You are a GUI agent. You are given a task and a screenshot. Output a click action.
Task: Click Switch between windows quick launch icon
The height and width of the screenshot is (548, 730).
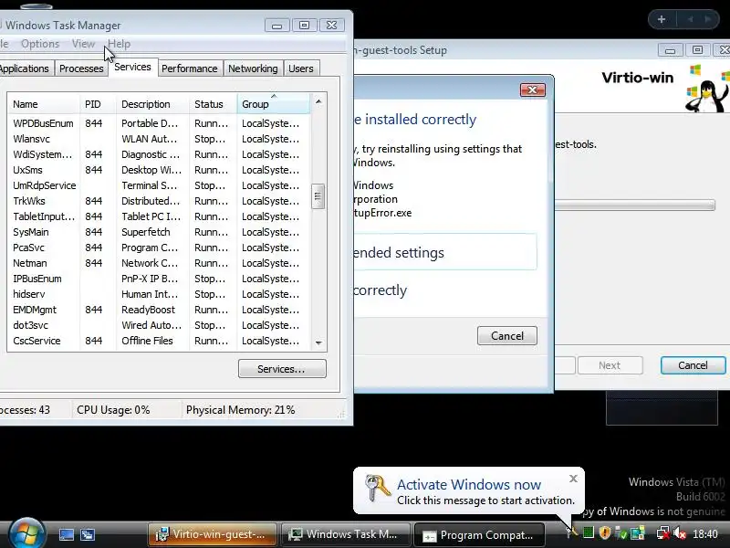pos(88,534)
